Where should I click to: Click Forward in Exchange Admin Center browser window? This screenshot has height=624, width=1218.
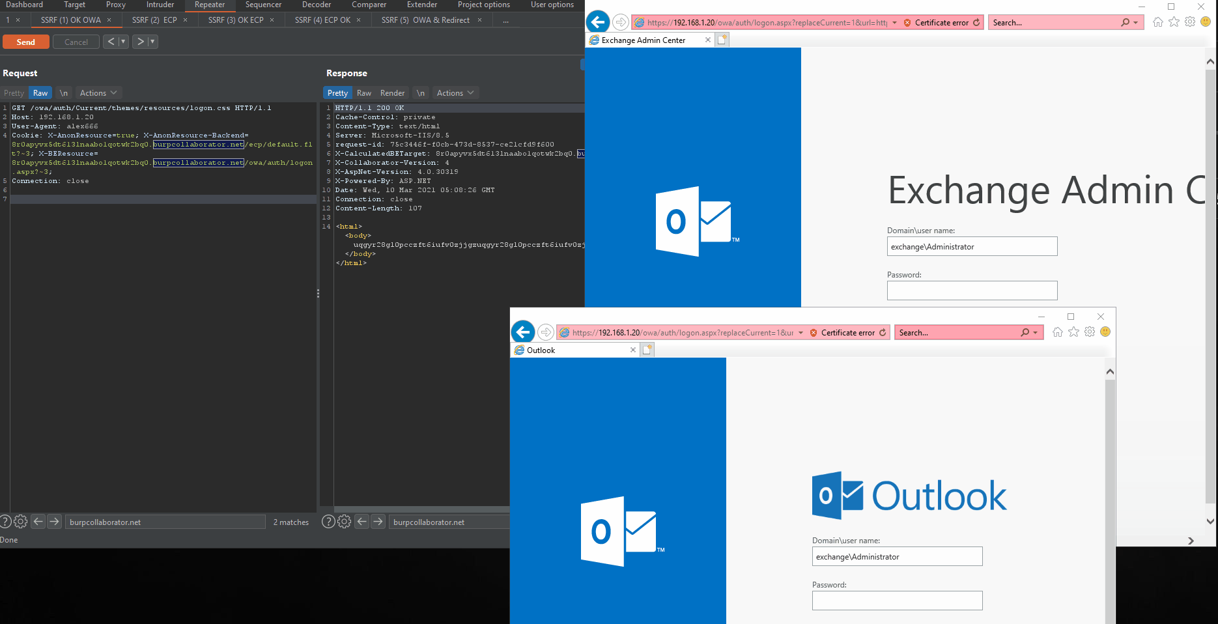(x=621, y=22)
